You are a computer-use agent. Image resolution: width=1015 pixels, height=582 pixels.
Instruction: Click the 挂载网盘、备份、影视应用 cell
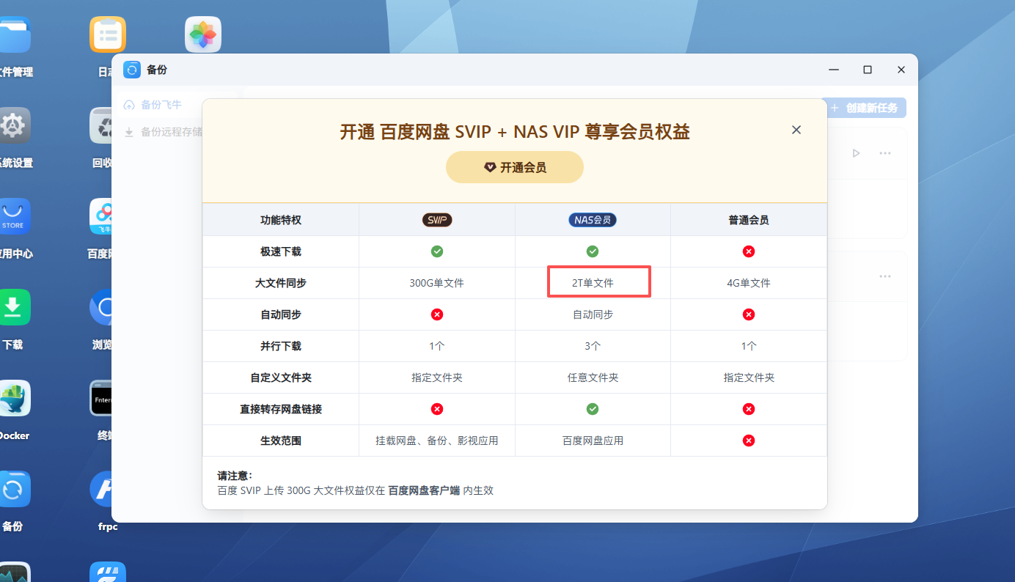pos(437,441)
